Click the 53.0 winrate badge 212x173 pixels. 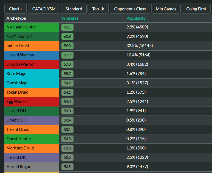click(x=67, y=139)
